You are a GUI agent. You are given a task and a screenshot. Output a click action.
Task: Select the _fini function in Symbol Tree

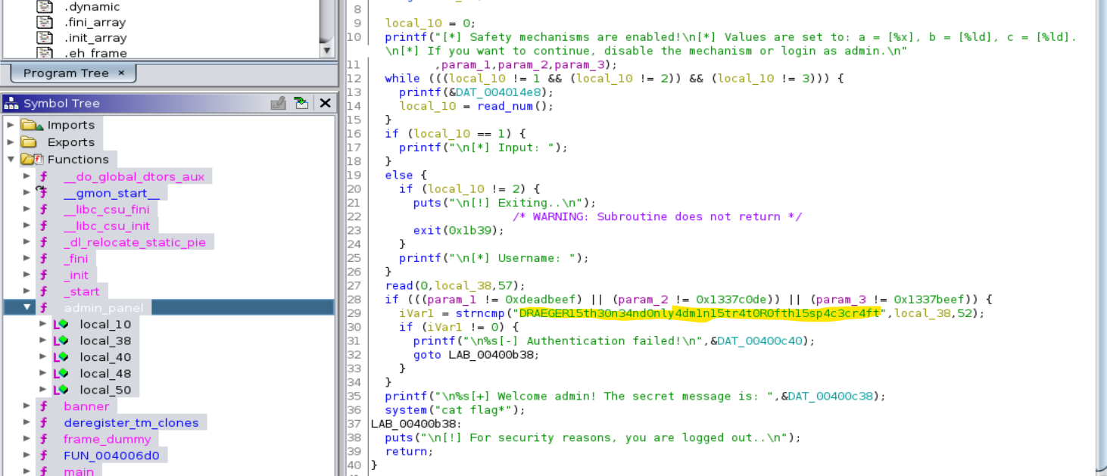click(76, 259)
